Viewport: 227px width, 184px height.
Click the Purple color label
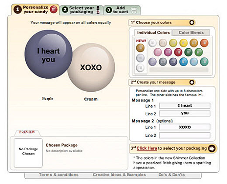tap(48, 99)
